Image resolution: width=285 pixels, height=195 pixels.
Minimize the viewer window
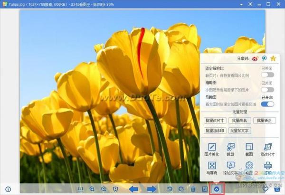pos(259,4)
